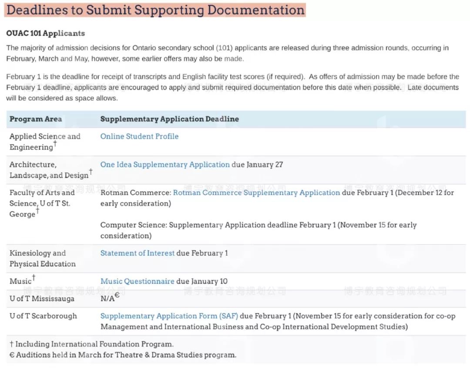The width and height of the screenshot is (470, 368).
Task: Open One Idea Supplementary Application link
Action: tap(165, 165)
